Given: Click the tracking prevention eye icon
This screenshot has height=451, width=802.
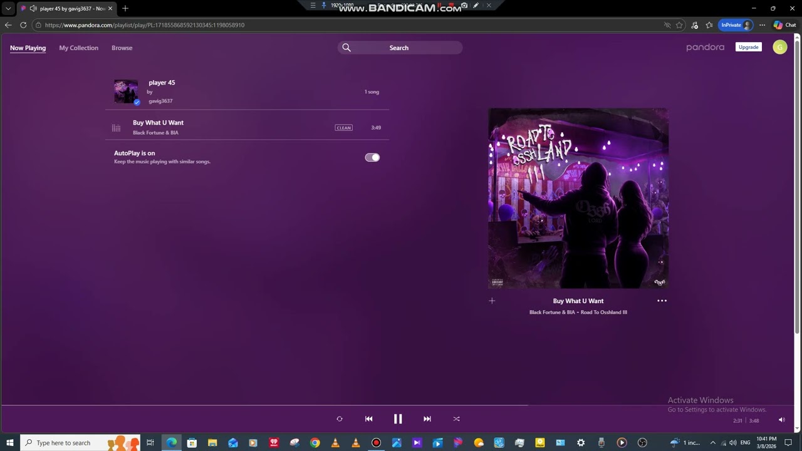Looking at the screenshot, I should tap(667, 25).
